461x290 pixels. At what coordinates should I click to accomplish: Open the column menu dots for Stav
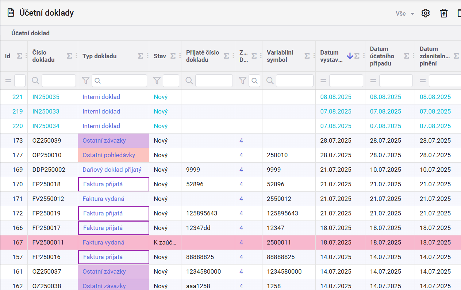(x=180, y=56)
